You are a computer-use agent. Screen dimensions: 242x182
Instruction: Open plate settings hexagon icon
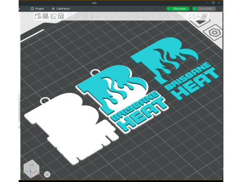tap(214, 32)
